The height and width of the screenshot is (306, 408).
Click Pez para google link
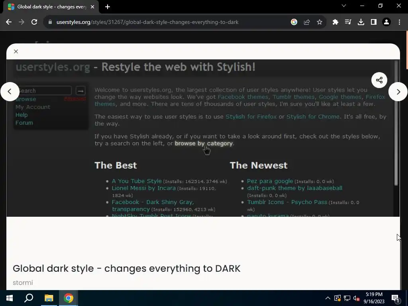[270, 181]
